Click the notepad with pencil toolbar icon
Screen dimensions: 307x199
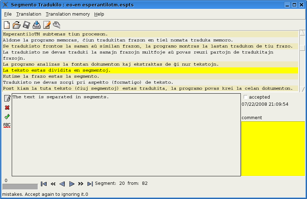click(x=47, y=25)
